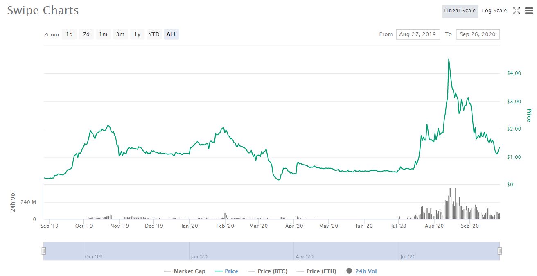Toggle Price series in legend
The width and height of the screenshot is (537, 276).
[226, 271]
